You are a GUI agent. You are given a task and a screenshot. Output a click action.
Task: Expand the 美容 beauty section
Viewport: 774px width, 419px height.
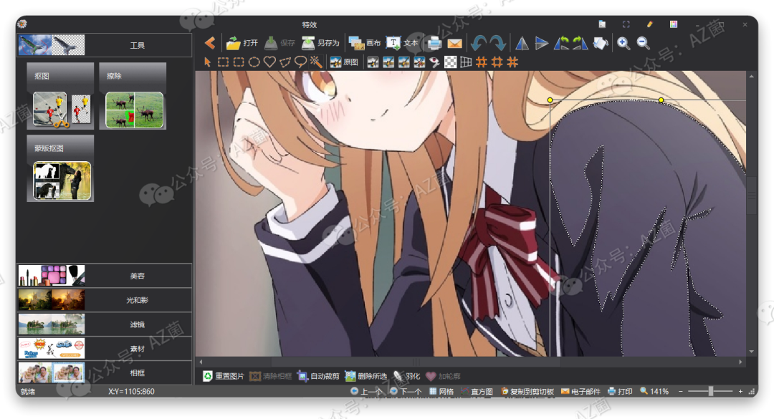click(x=104, y=276)
